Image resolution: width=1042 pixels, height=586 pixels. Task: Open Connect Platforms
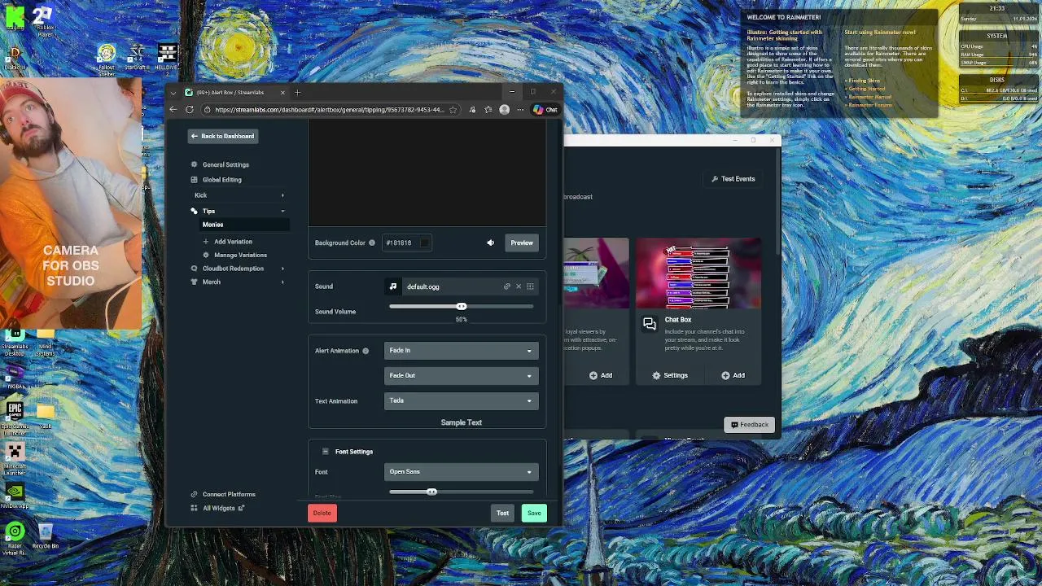tap(229, 494)
